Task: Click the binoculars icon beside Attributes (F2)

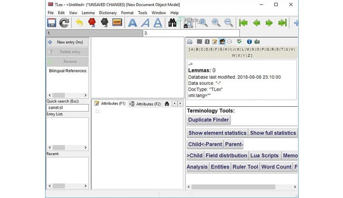Action: pos(167,103)
